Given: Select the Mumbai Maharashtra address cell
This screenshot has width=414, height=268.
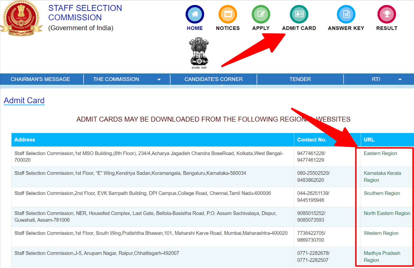Looking at the screenshot, I should pyautogui.click(x=153, y=237).
